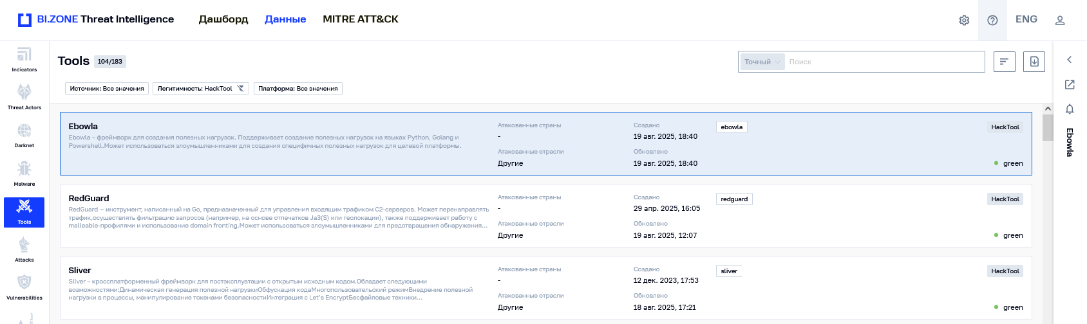Click HackTool badge on Sliver row
Screen dimensions: 1087x324
(x=1005, y=271)
